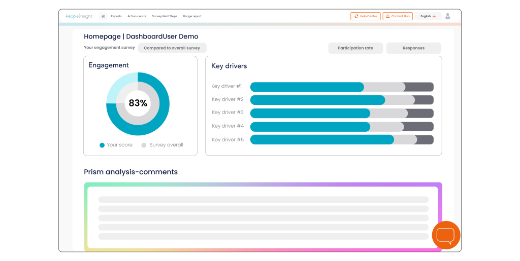Image resolution: width=520 pixels, height=261 pixels.
Task: Click the Key driver #5 label
Action: [x=227, y=139]
